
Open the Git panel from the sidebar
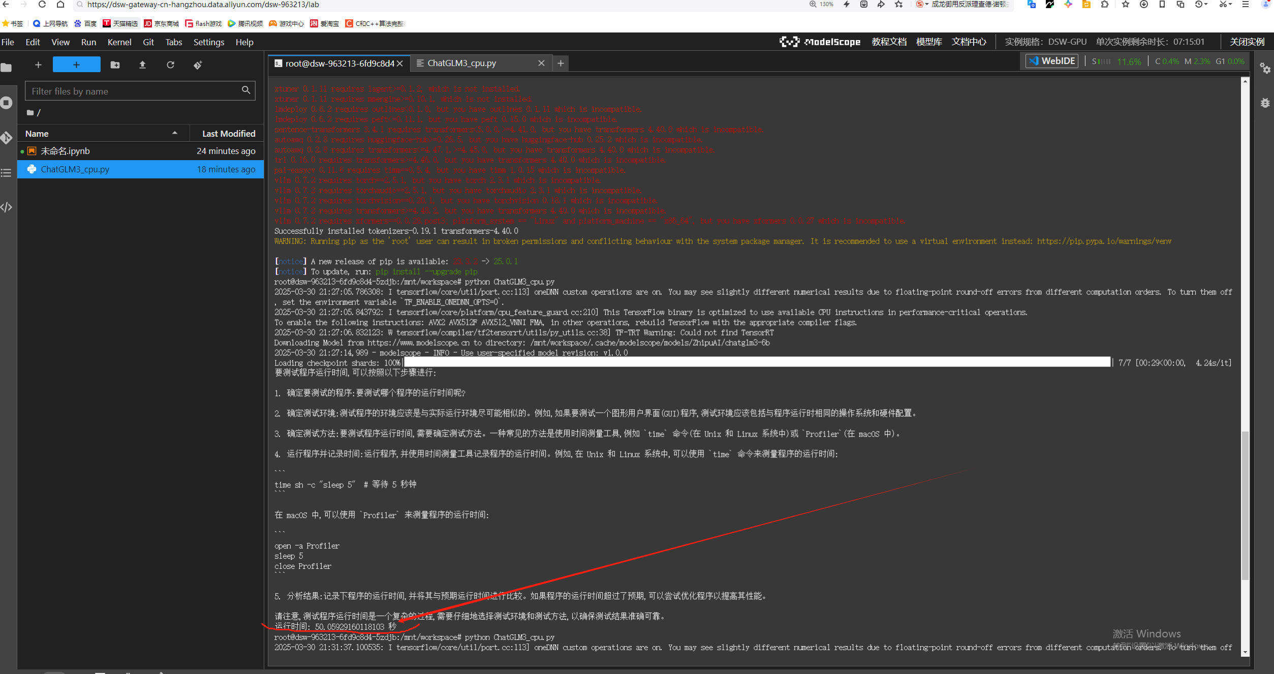click(x=7, y=137)
